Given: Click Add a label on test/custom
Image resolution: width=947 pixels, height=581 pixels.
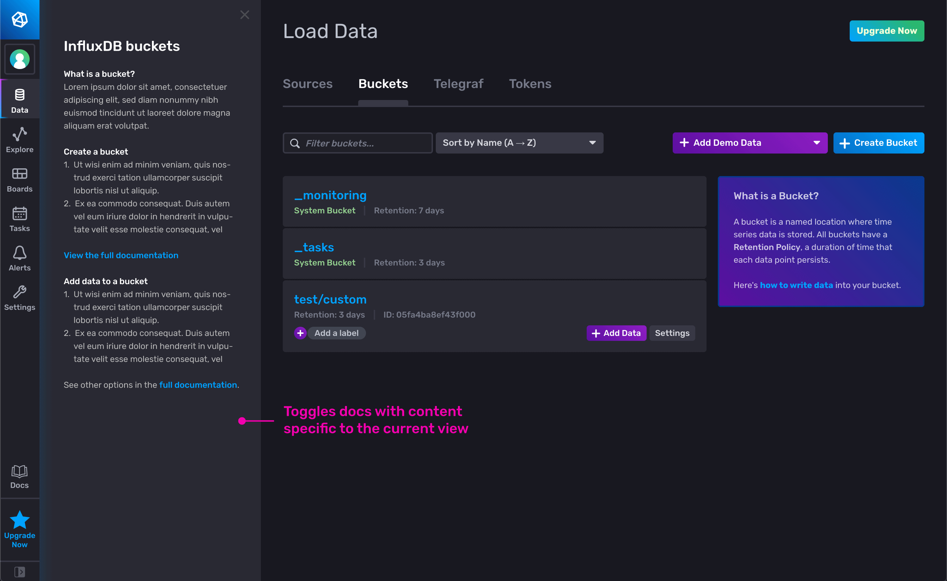Looking at the screenshot, I should coord(337,333).
